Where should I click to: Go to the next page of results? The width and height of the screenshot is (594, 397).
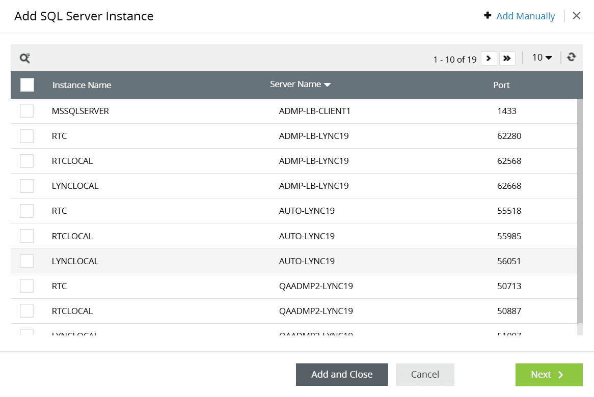pyautogui.click(x=489, y=58)
